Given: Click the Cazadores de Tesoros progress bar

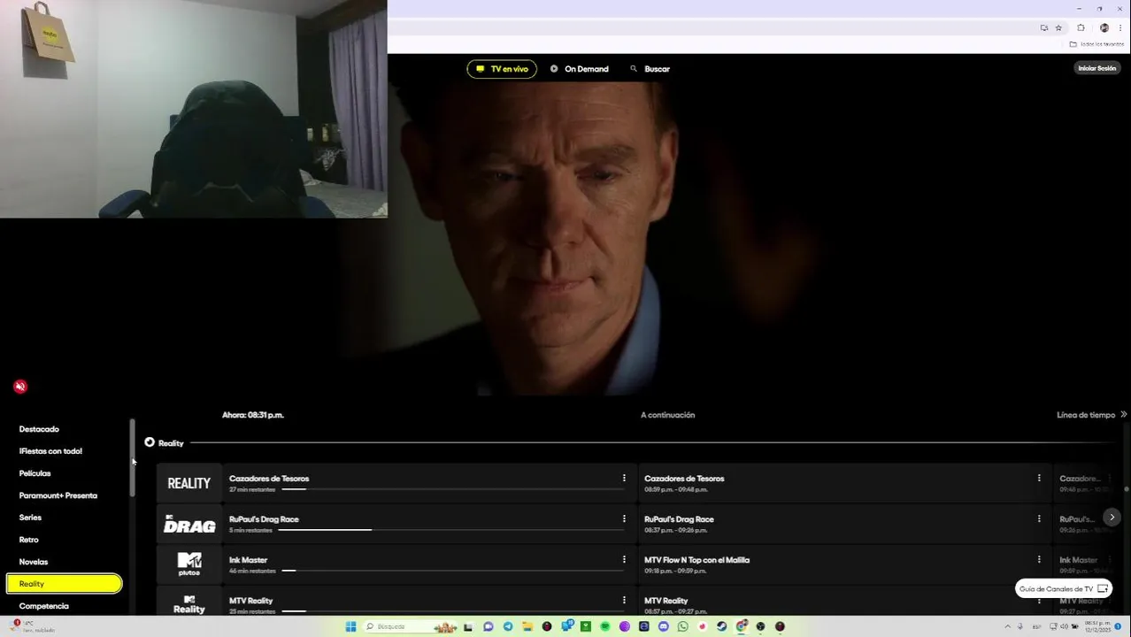Looking at the screenshot, I should [452, 489].
